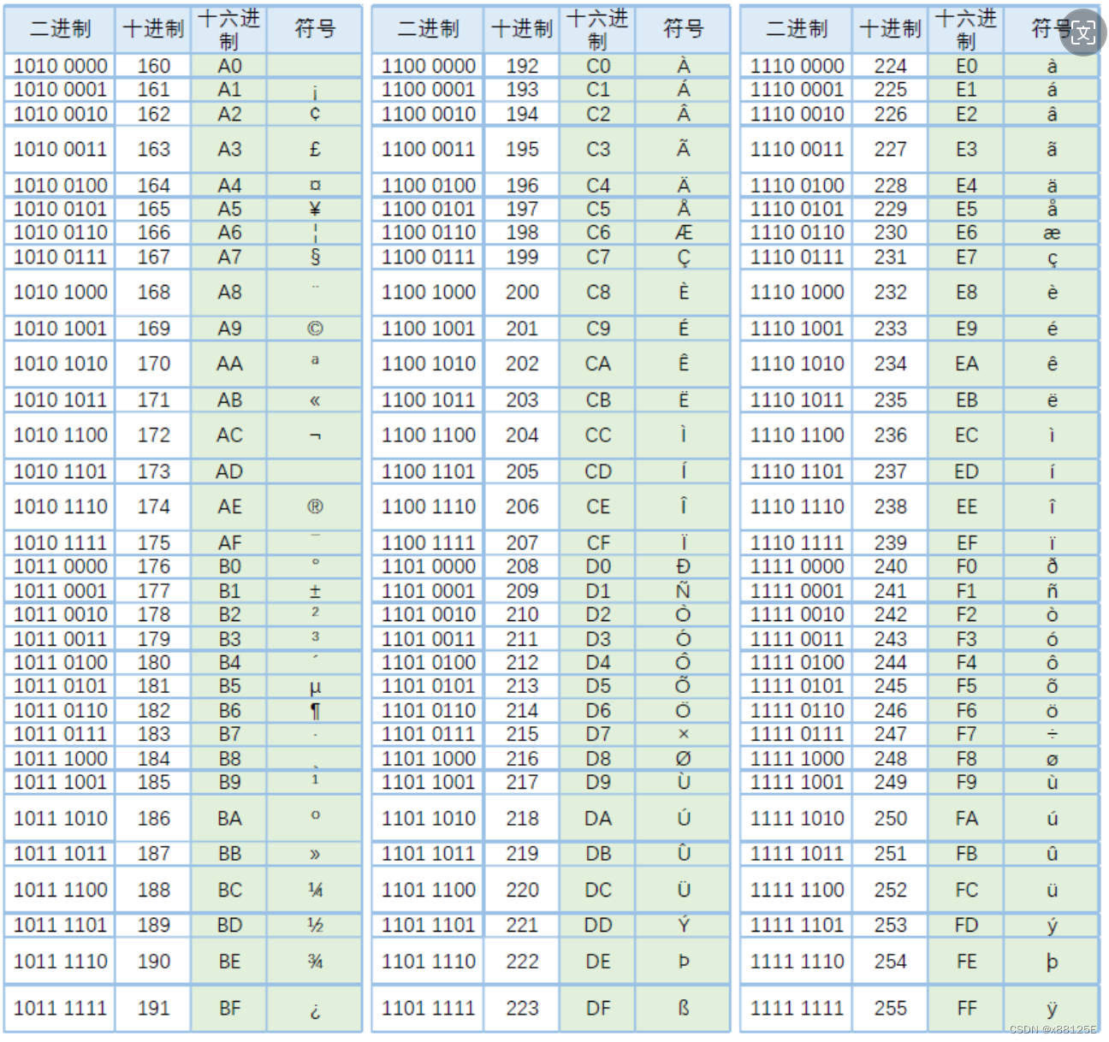This screenshot has height=1042, width=1109.
Task: Click binary cell 1100 0000
Action: [428, 66]
